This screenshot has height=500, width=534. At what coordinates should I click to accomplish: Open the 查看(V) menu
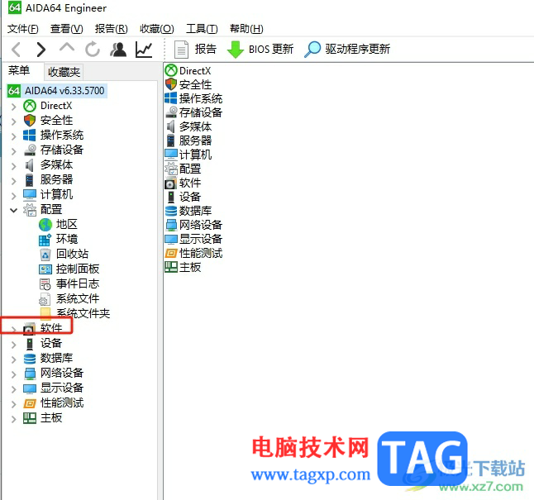pos(66,29)
